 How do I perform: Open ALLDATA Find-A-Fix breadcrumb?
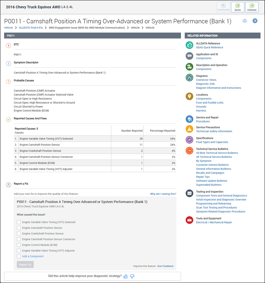[31, 28]
